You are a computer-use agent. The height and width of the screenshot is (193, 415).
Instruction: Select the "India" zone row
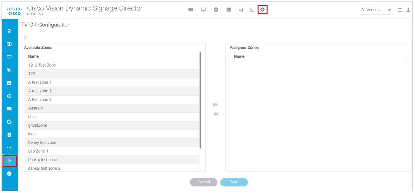click(112, 134)
